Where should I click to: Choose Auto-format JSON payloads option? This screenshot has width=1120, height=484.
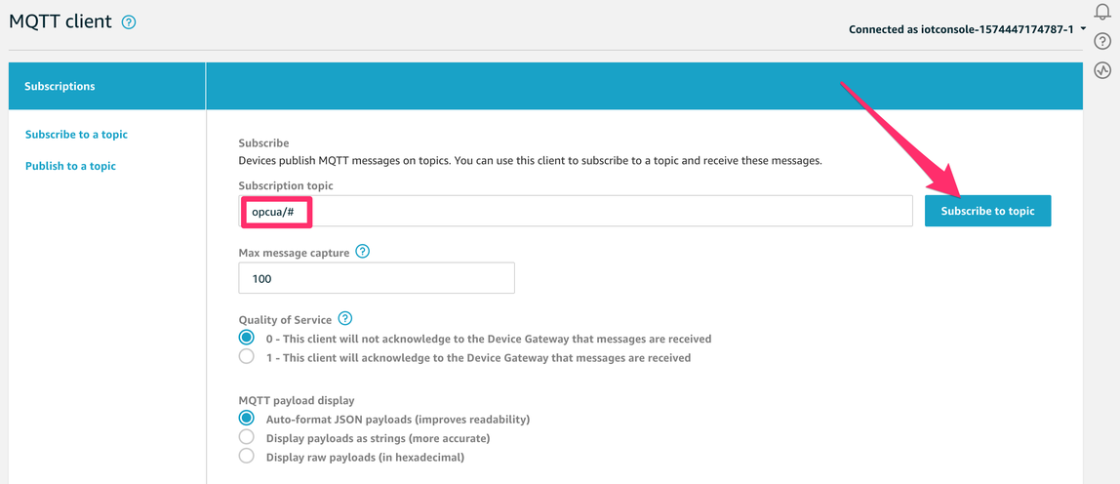247,418
